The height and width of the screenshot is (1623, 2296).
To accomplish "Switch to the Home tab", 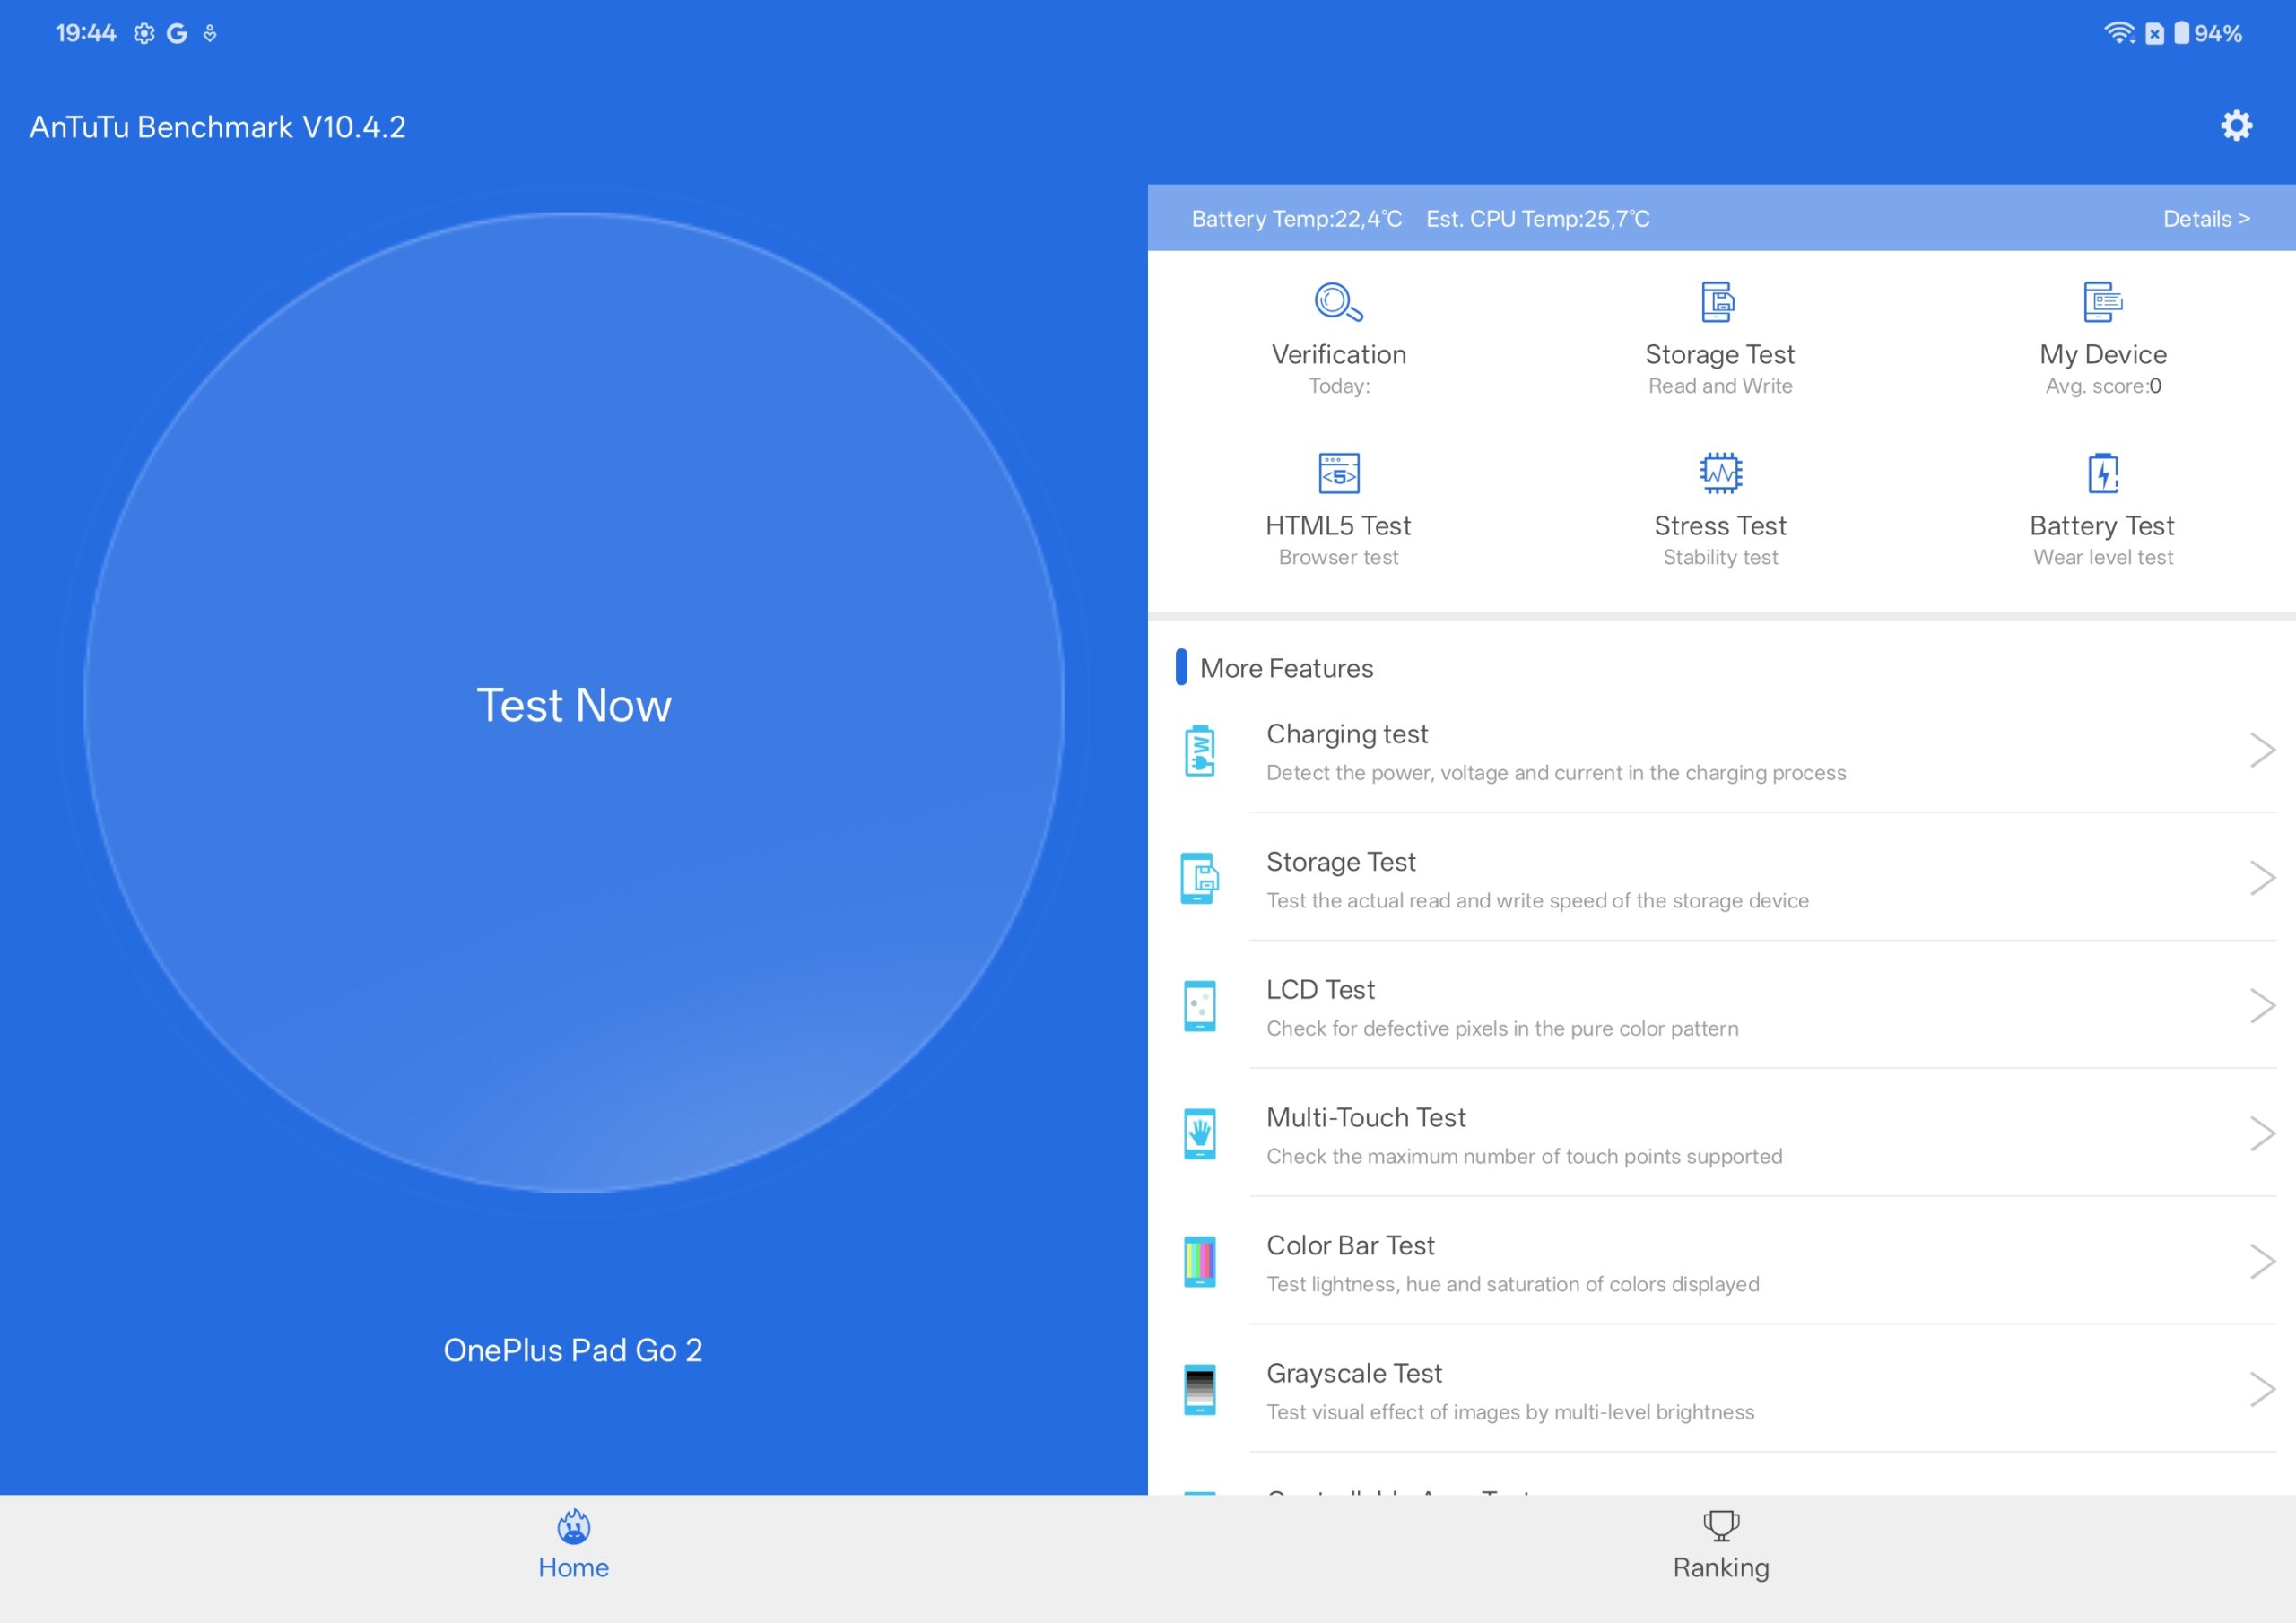I will coord(573,1547).
